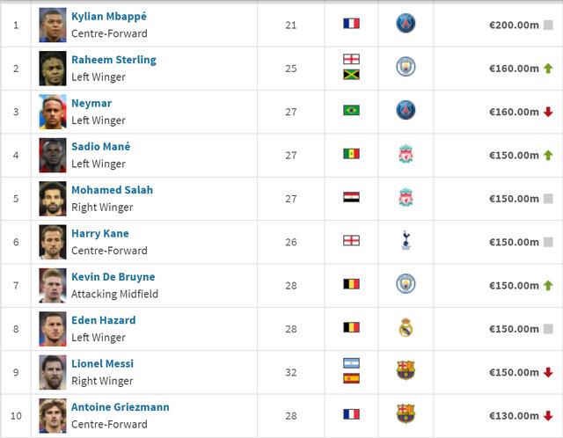The height and width of the screenshot is (438, 563).
Task: Open Kylian Mbappé player profile link
Action: [x=109, y=17]
